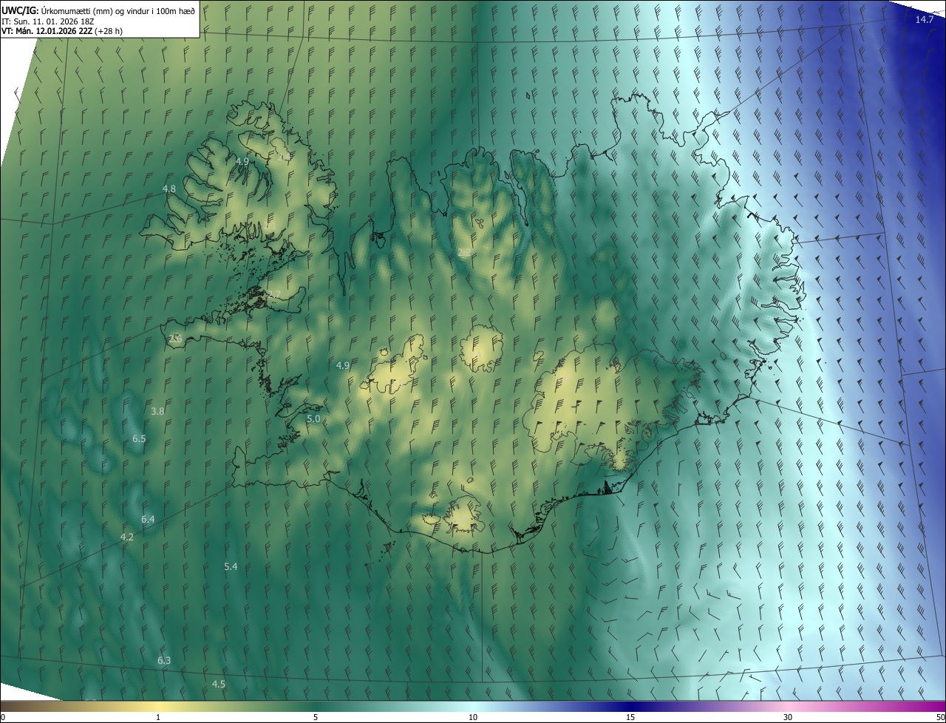The height and width of the screenshot is (723, 946).
Task: Click the 4.2 value label
Action: [x=127, y=537]
